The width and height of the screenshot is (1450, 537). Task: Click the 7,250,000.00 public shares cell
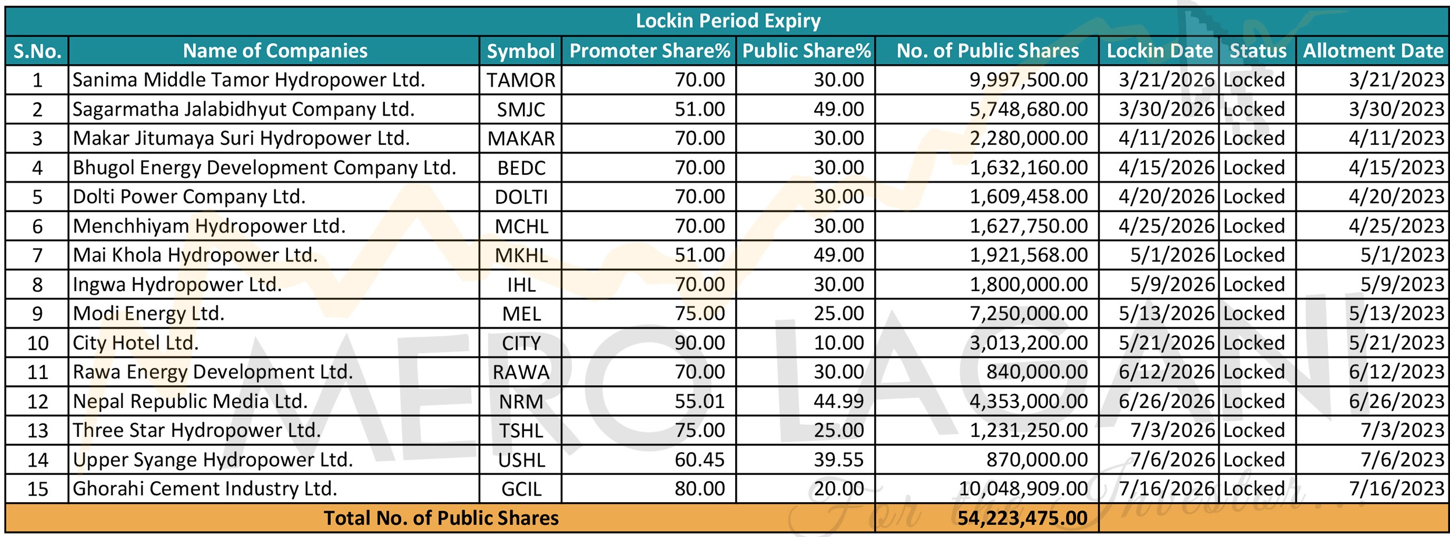(1028, 314)
